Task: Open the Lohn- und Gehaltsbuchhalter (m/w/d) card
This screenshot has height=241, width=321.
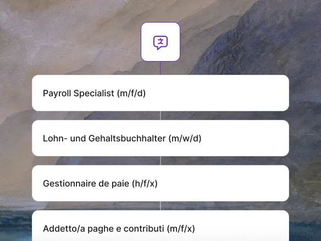Action: click(160, 138)
